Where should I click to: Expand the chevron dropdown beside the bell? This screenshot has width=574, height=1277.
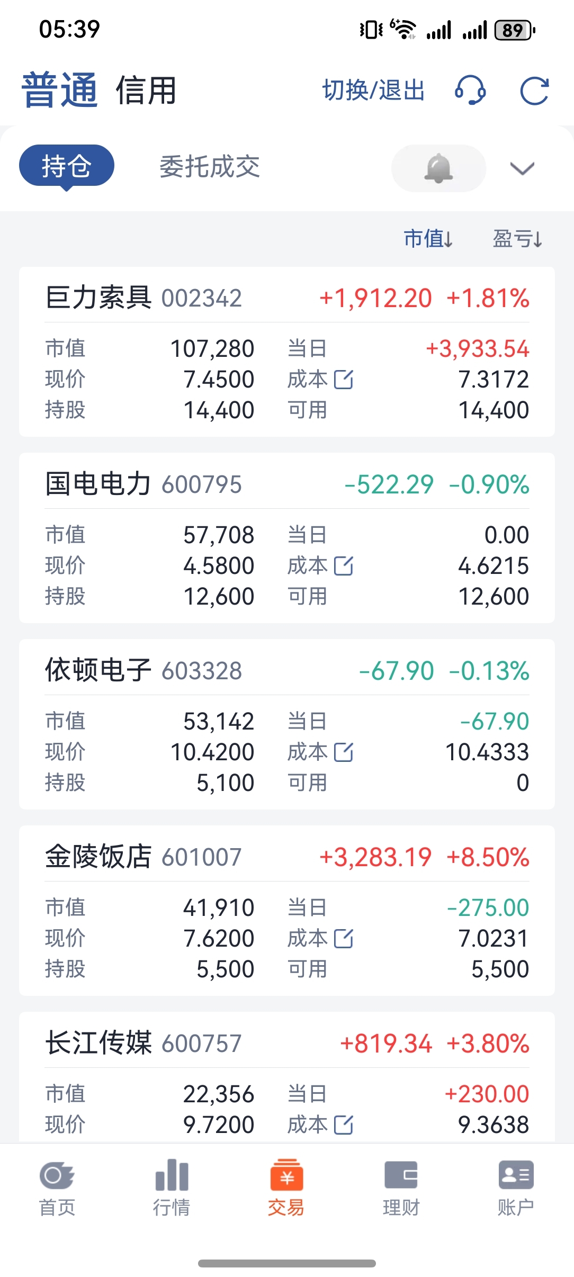pos(522,168)
